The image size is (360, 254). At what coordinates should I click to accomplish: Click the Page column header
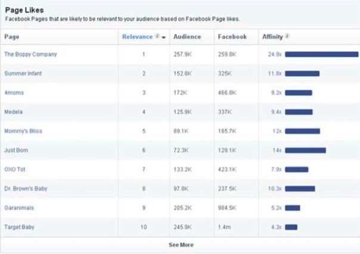tap(12, 37)
